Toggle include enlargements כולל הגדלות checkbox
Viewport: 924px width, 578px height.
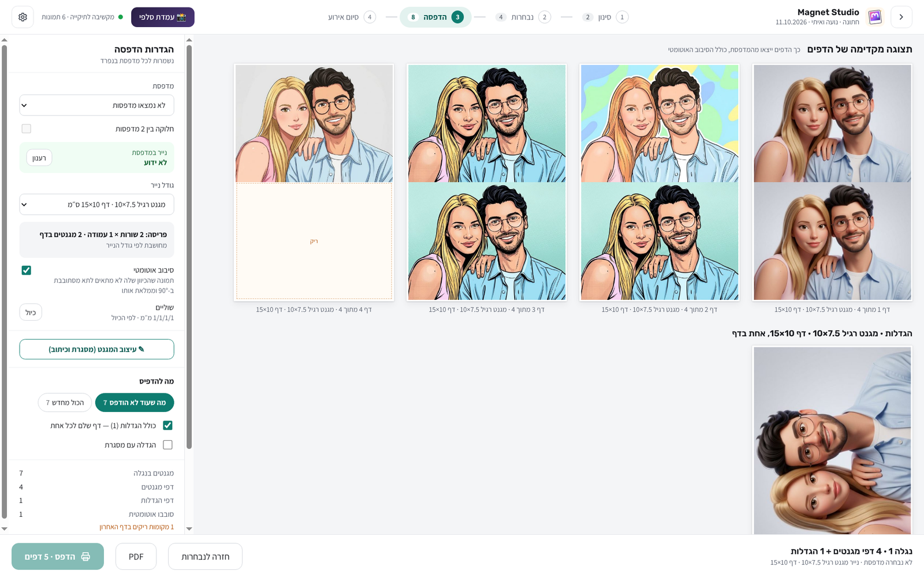(x=167, y=425)
